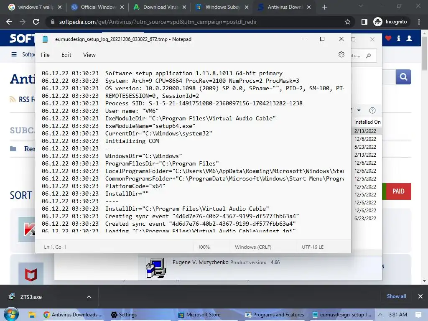Image resolution: width=428 pixels, height=321 pixels.
Task: Click Softpedia magnifier search button
Action: 403,77
